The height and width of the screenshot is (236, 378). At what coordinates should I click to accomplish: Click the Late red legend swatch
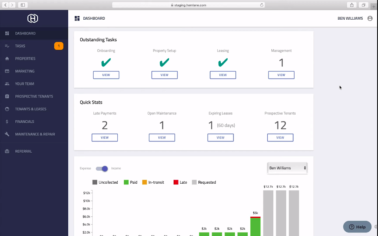176,182
